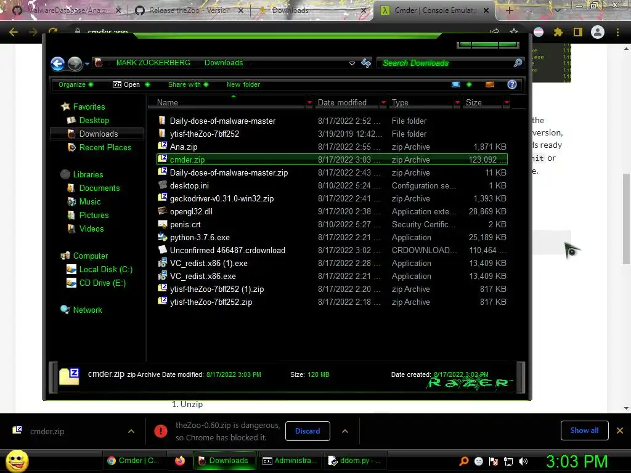This screenshot has height=473, width=631.
Task: Click the smiley Start button
Action: click(17, 461)
